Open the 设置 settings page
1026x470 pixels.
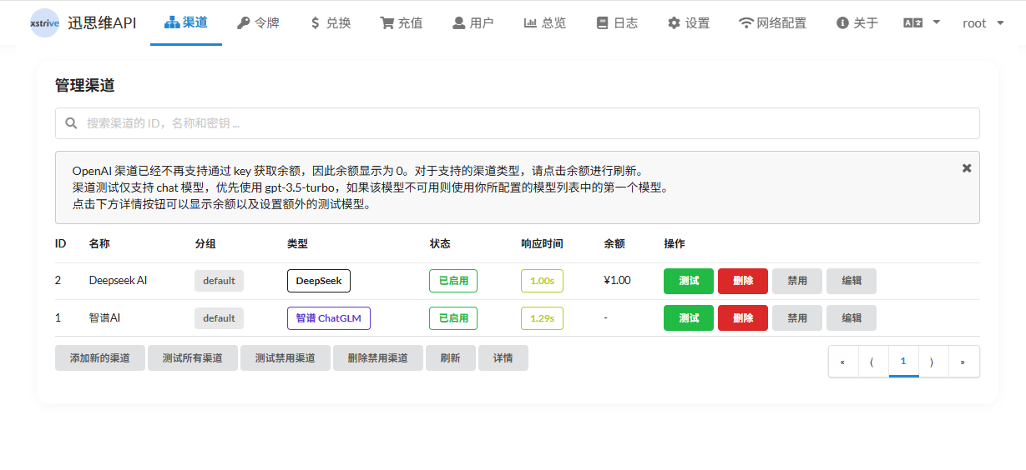point(689,22)
